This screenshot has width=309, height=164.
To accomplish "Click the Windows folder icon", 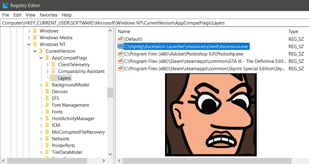I will click(35, 31).
